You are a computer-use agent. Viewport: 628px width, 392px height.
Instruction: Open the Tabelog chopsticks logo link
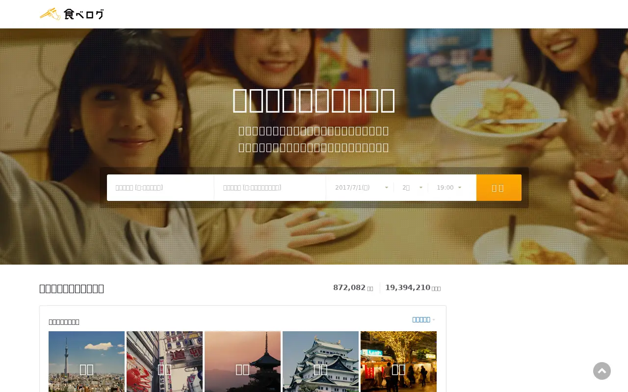tap(72, 14)
